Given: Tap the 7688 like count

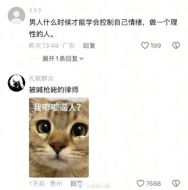Looking at the screenshot, I should click(153, 183).
